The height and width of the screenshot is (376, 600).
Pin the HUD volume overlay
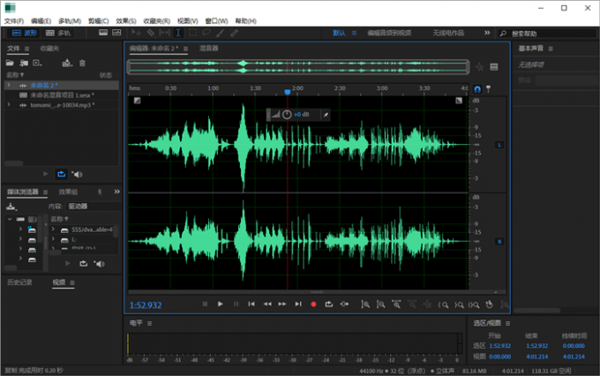click(x=326, y=115)
